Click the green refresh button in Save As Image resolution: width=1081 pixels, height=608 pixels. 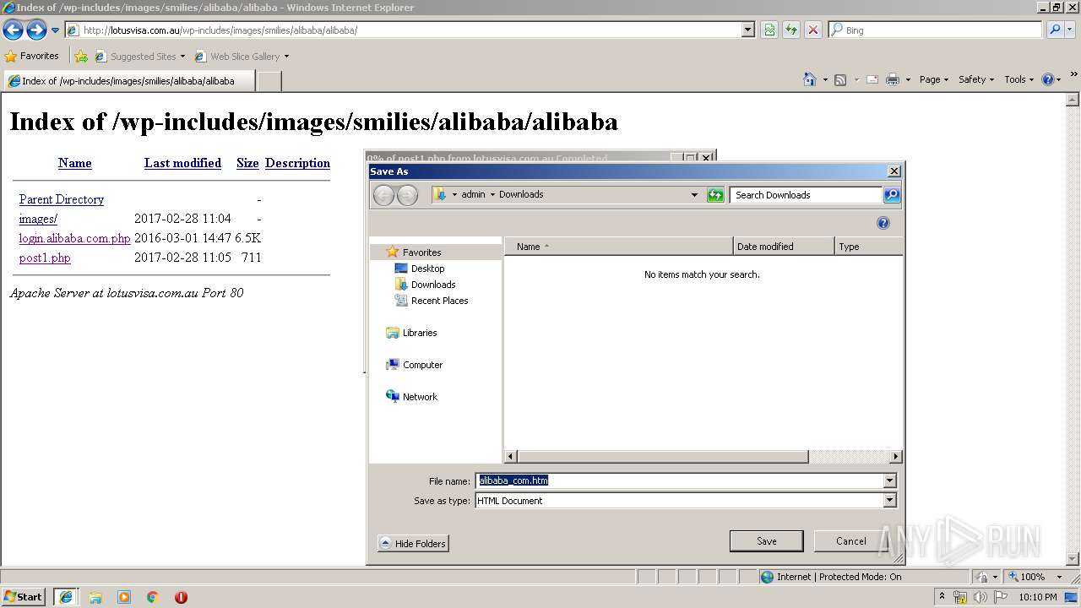715,195
